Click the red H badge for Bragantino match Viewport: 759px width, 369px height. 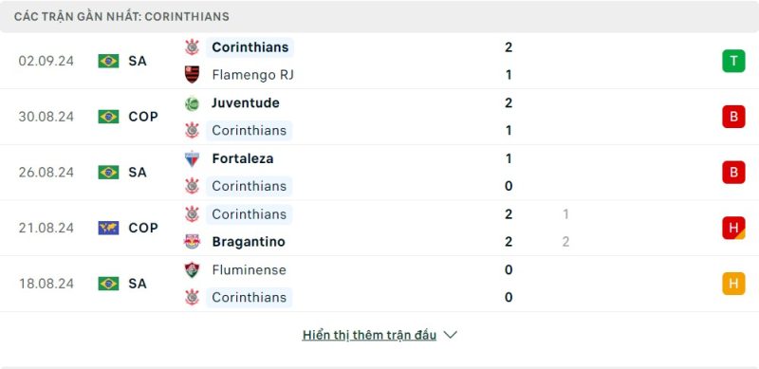[733, 228]
